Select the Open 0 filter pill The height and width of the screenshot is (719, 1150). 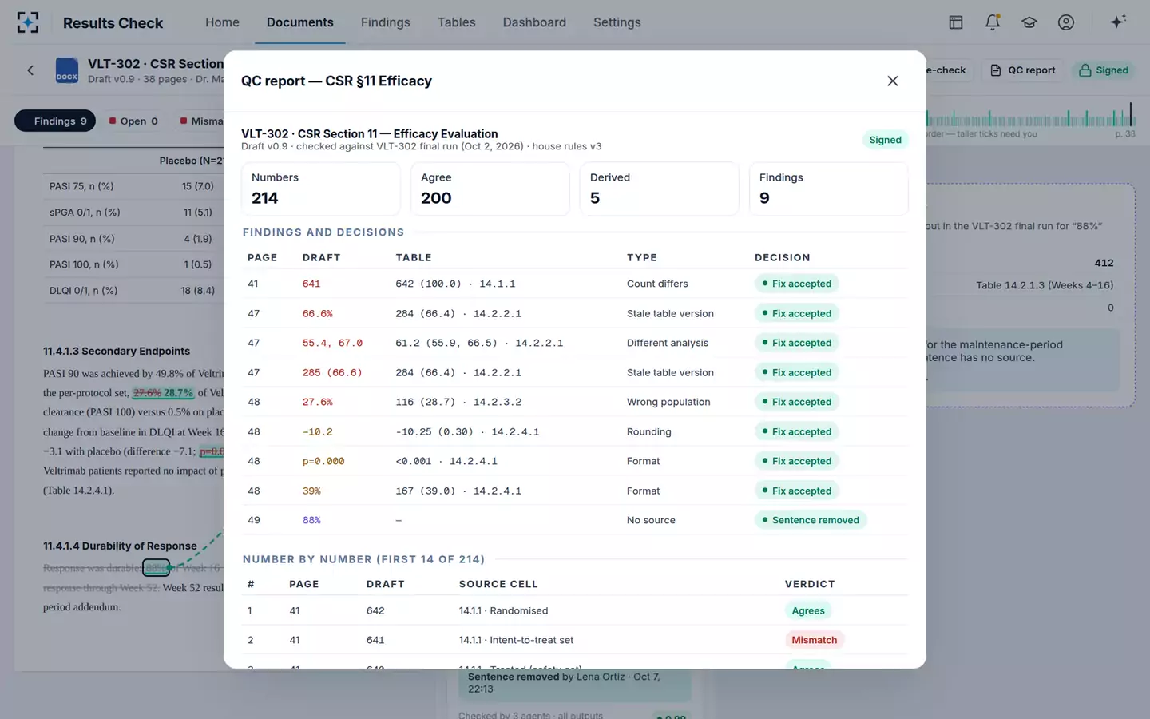(x=133, y=121)
